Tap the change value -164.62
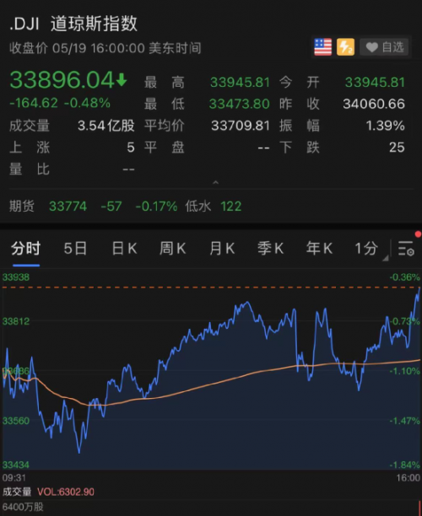 coord(34,103)
